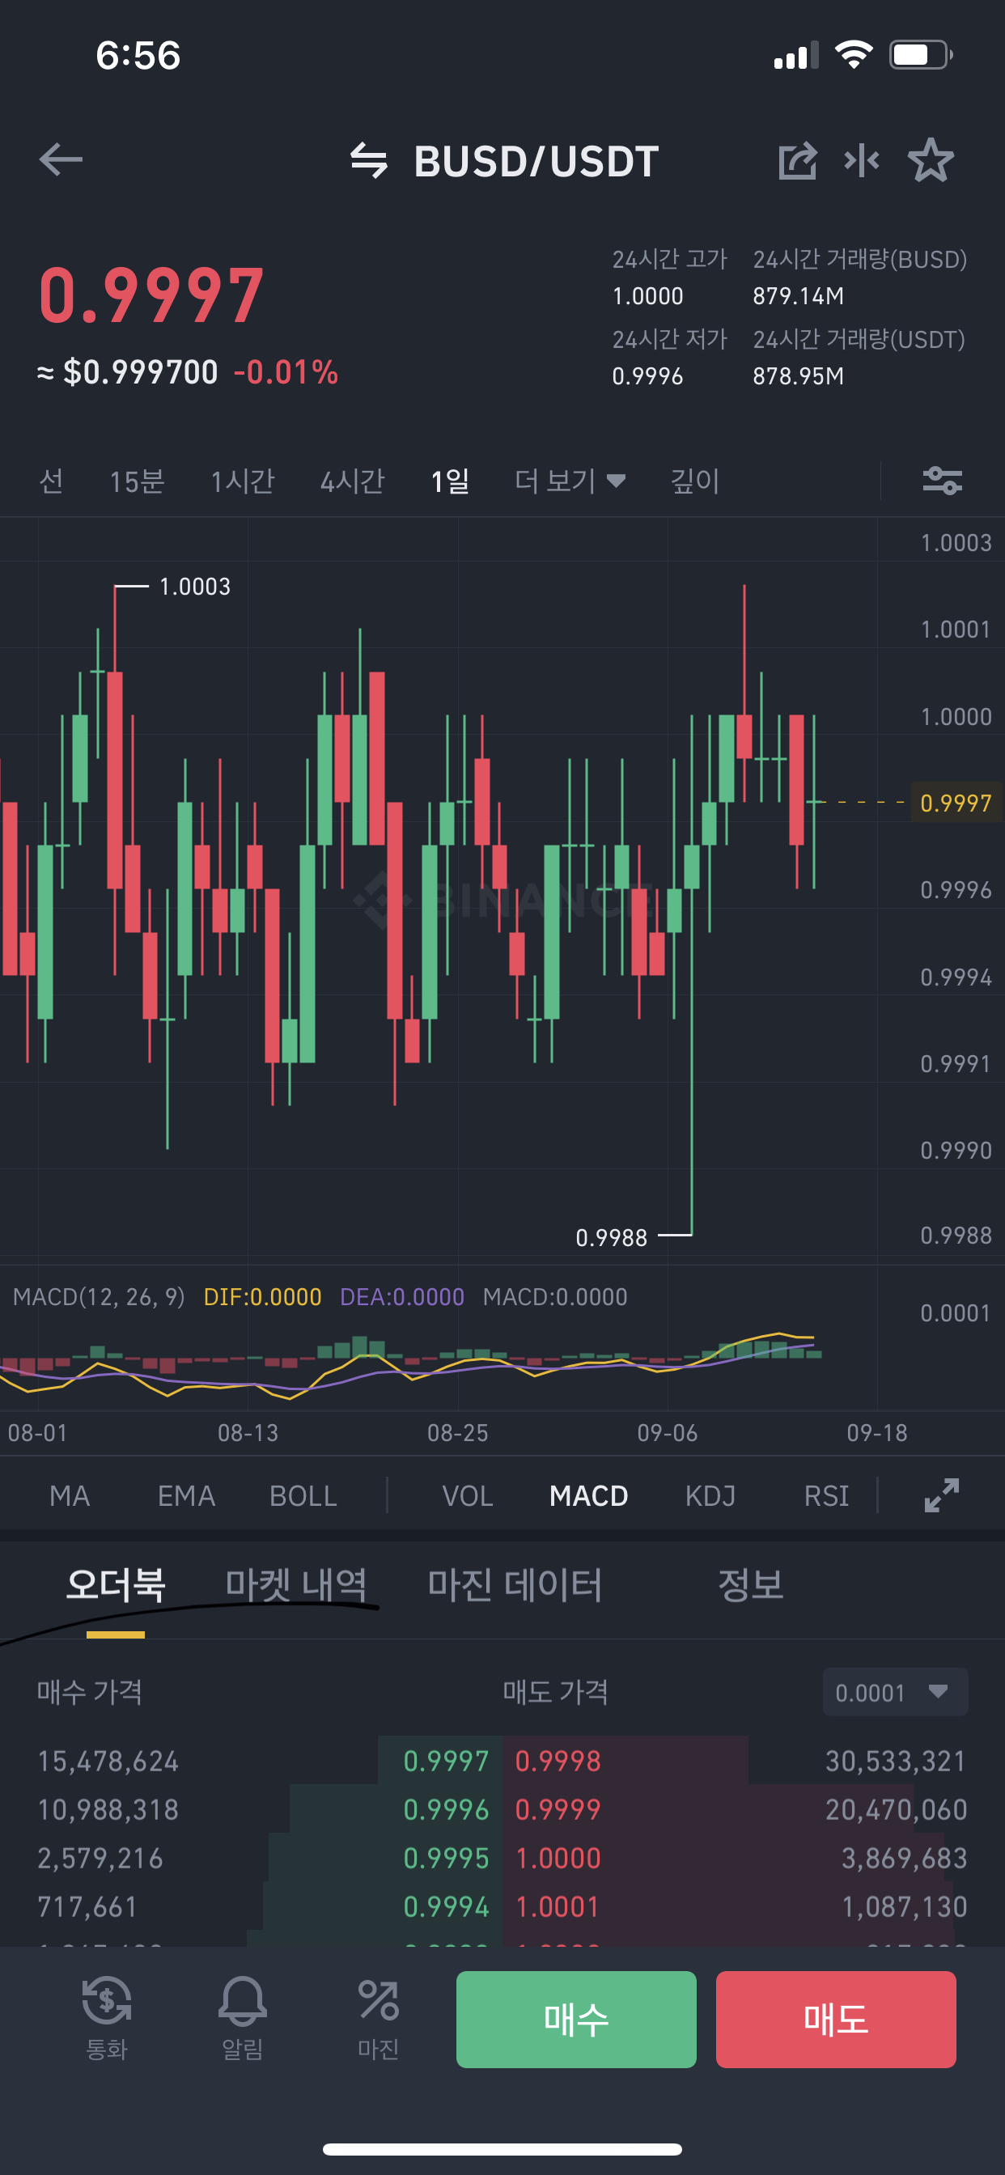This screenshot has width=1005, height=2175.
Task: Toggle the MACD sub-indicator
Action: coord(588,1496)
